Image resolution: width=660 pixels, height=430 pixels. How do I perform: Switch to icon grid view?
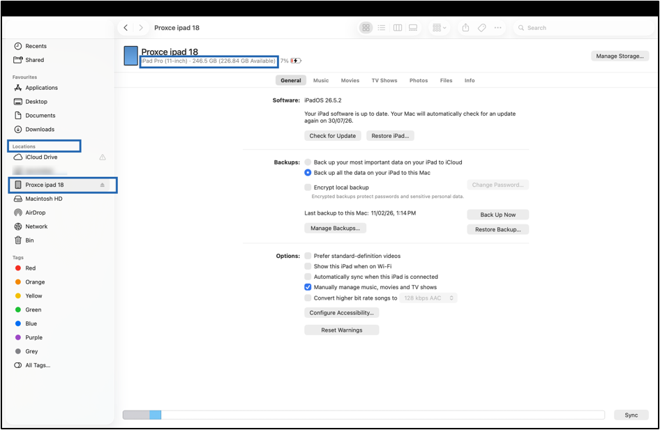[x=366, y=28]
